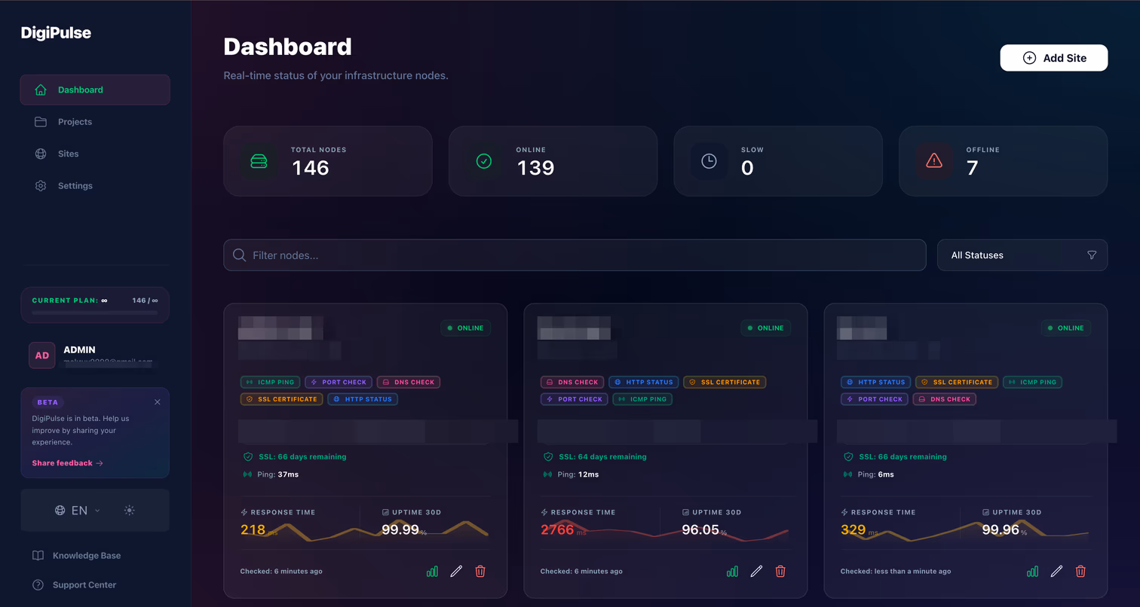Delete the node with 2766 ms response time
Image resolution: width=1140 pixels, height=607 pixels.
(780, 572)
